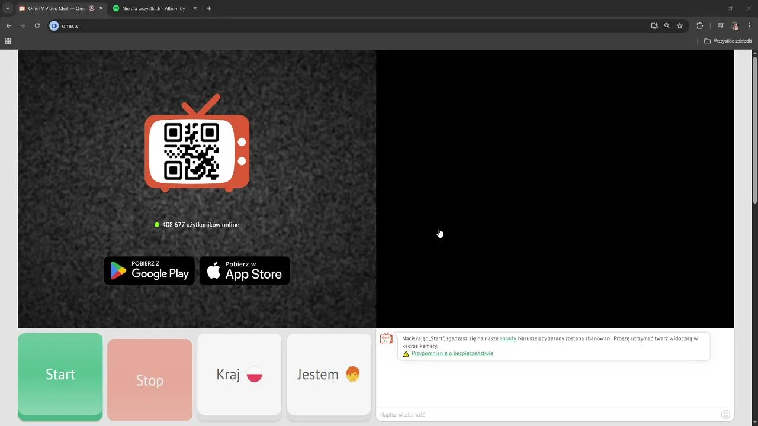758x426 pixels.
Task: Open the emoji smiley picker
Action: [725, 414]
